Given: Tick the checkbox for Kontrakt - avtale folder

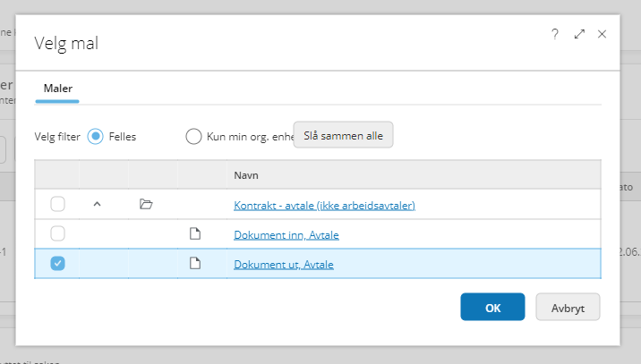Looking at the screenshot, I should (57, 204).
